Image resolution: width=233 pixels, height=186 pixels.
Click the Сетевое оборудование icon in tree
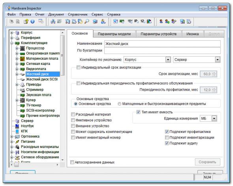tap(17, 157)
